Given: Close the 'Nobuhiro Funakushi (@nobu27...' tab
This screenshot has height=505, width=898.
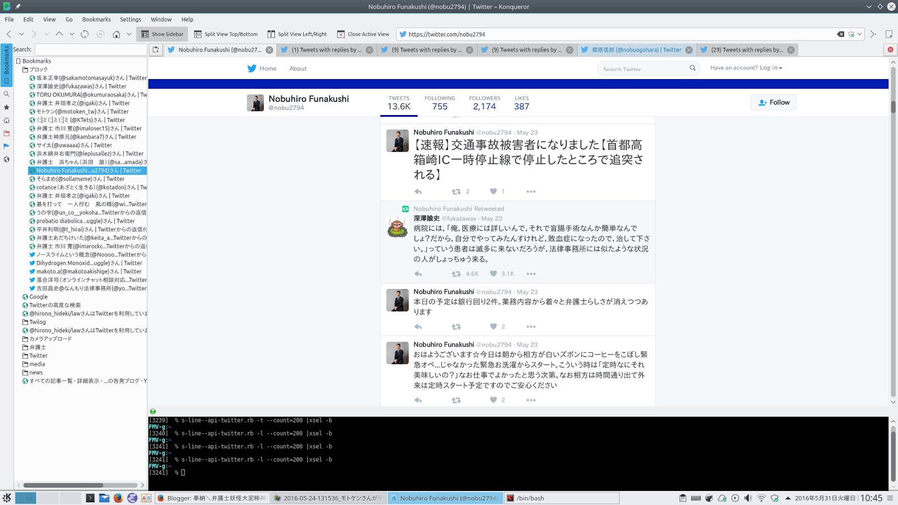Looking at the screenshot, I should point(269,50).
